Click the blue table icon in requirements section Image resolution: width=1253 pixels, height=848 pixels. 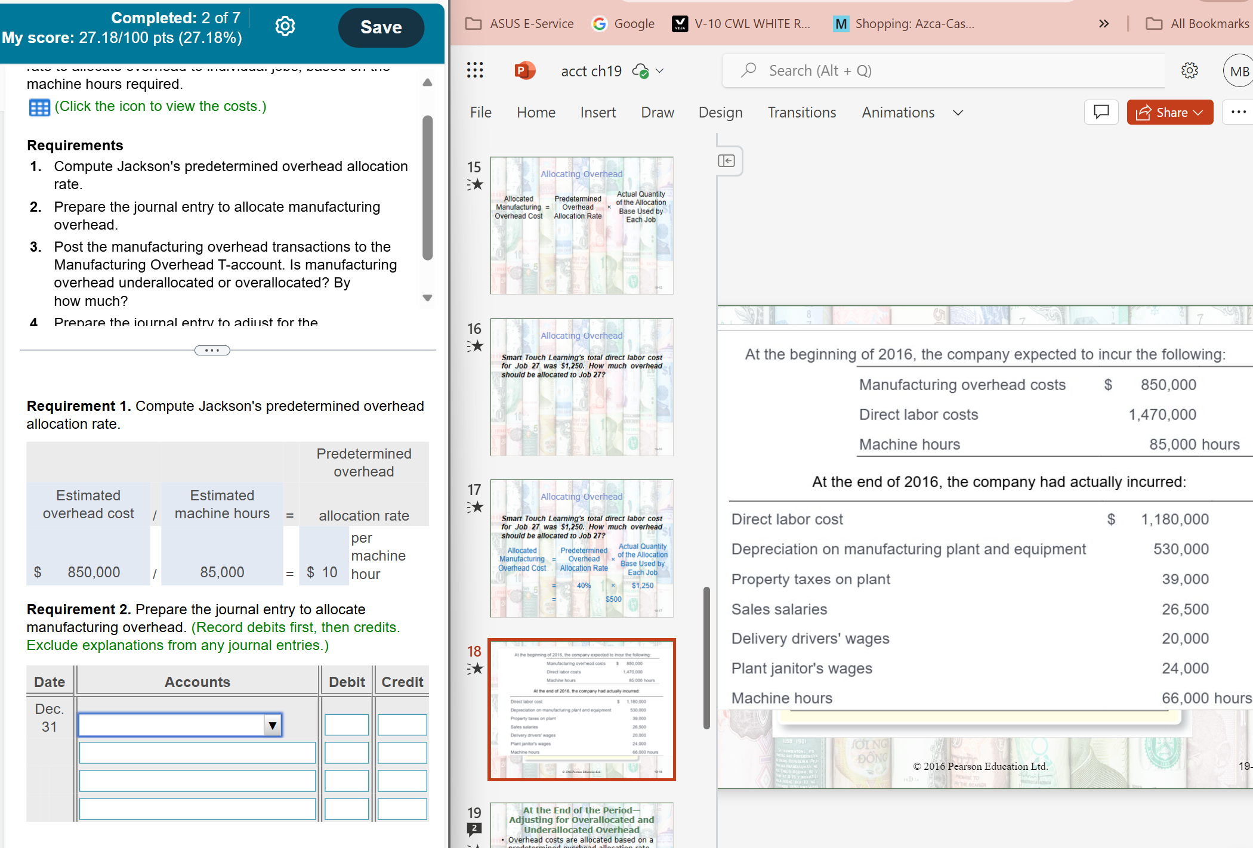click(39, 106)
